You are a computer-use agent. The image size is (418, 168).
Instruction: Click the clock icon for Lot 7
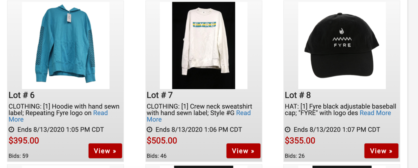[149, 130]
